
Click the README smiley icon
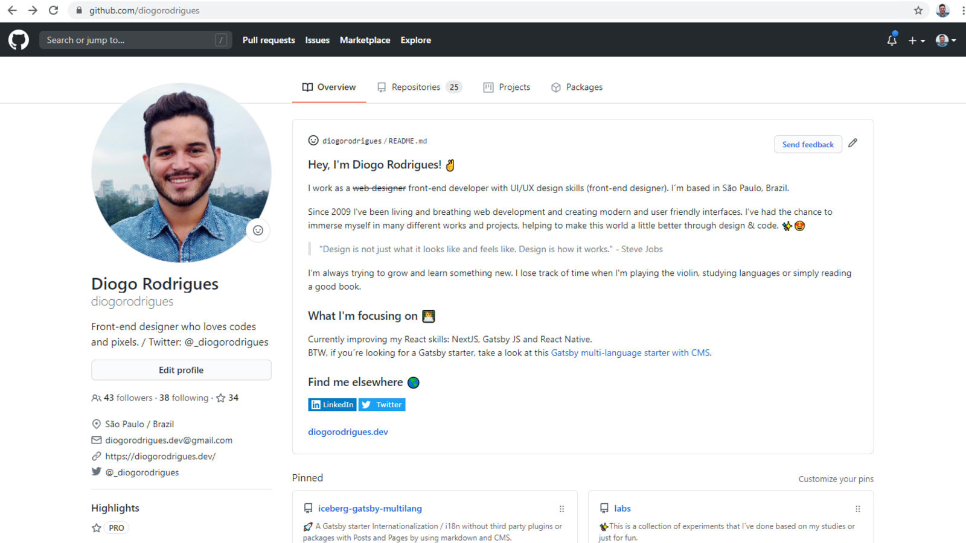(313, 141)
